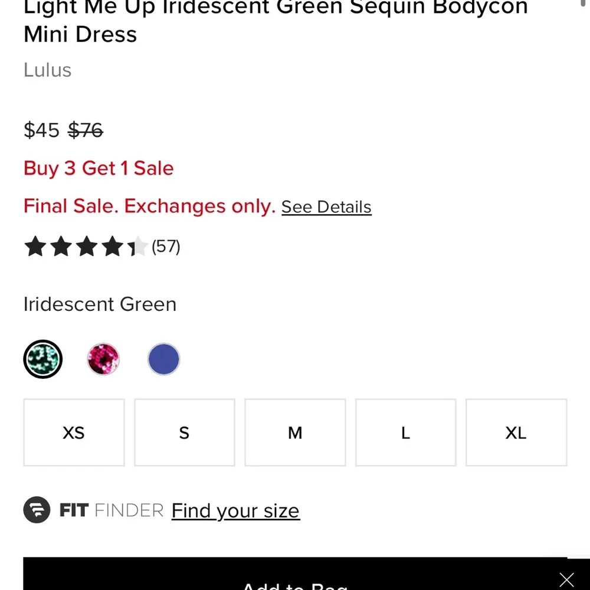Select the Iridescent Green color swatch
The height and width of the screenshot is (590, 590).
(x=42, y=359)
